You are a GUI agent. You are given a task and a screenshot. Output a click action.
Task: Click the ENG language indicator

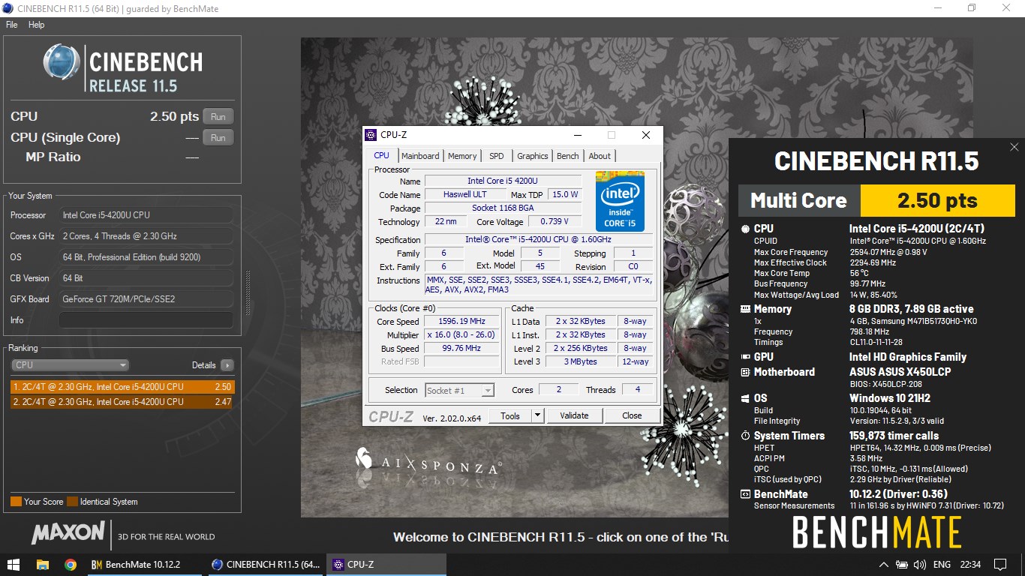pyautogui.click(x=942, y=564)
